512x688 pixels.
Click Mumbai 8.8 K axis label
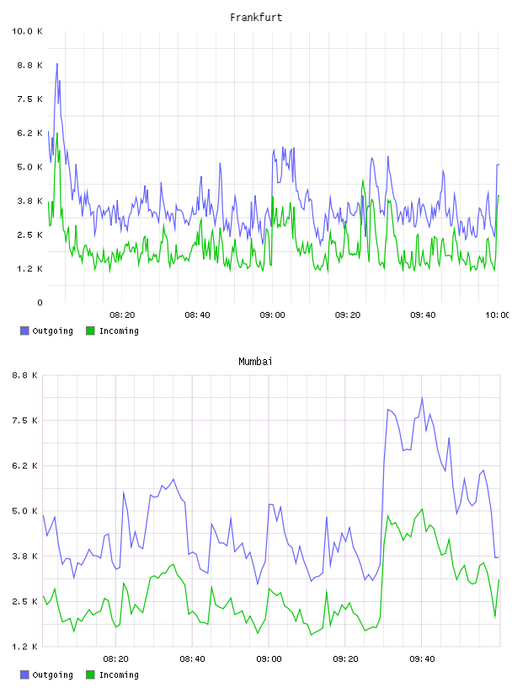point(24,375)
